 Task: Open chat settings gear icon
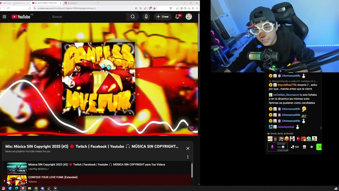coord(311,147)
